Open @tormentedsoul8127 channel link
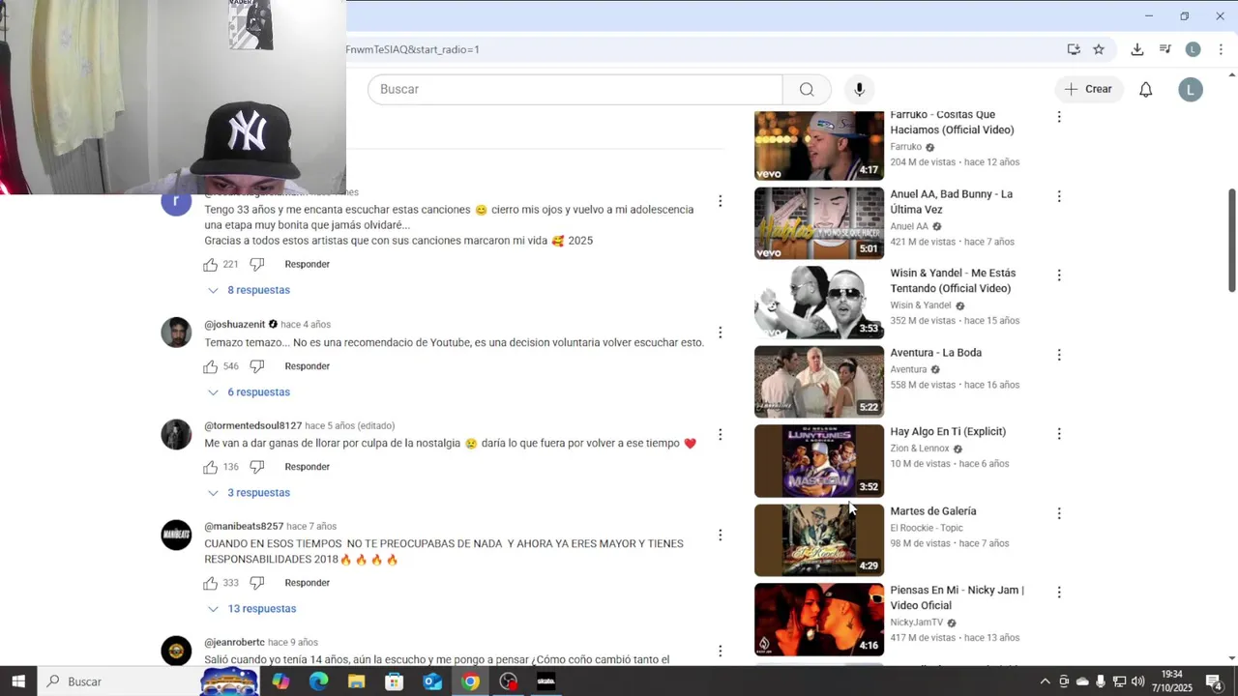The image size is (1238, 696). click(253, 425)
